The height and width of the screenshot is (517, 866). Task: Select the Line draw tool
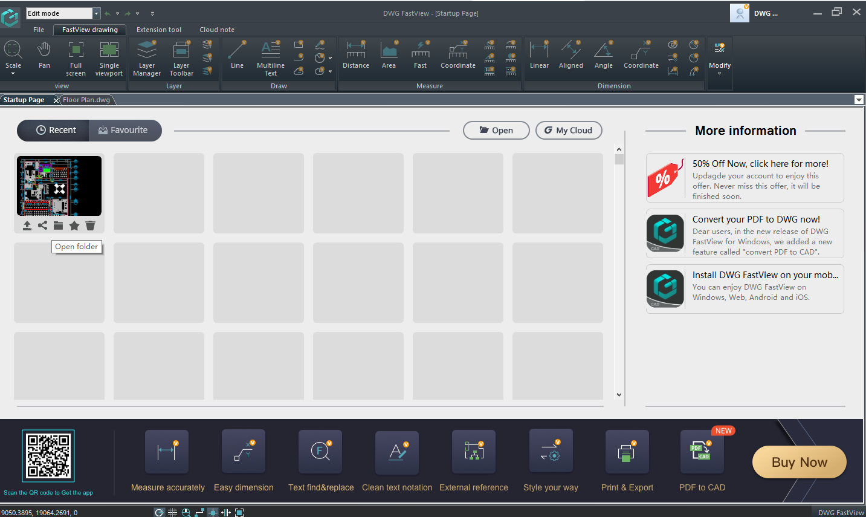237,56
